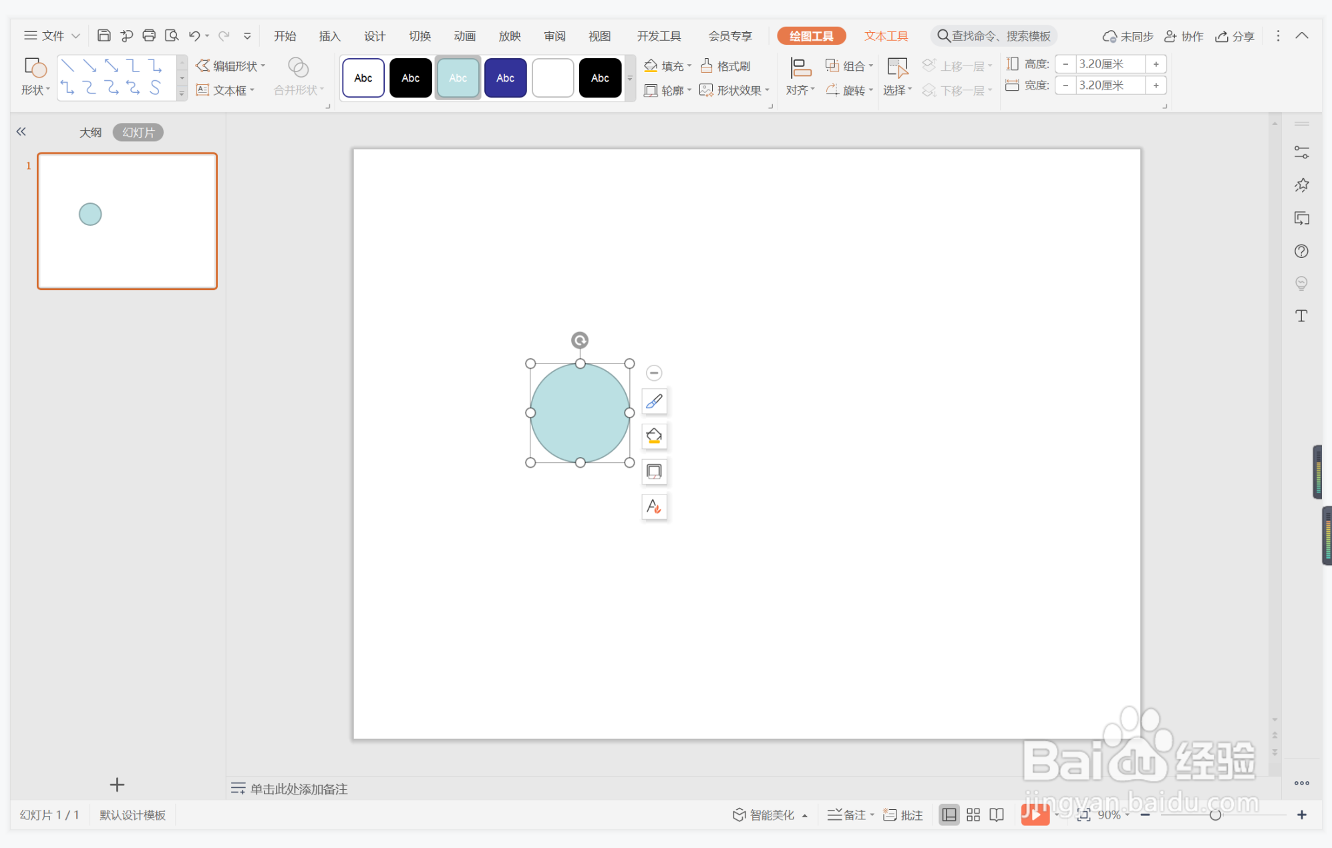Click the floating brush style icon

pyautogui.click(x=654, y=402)
